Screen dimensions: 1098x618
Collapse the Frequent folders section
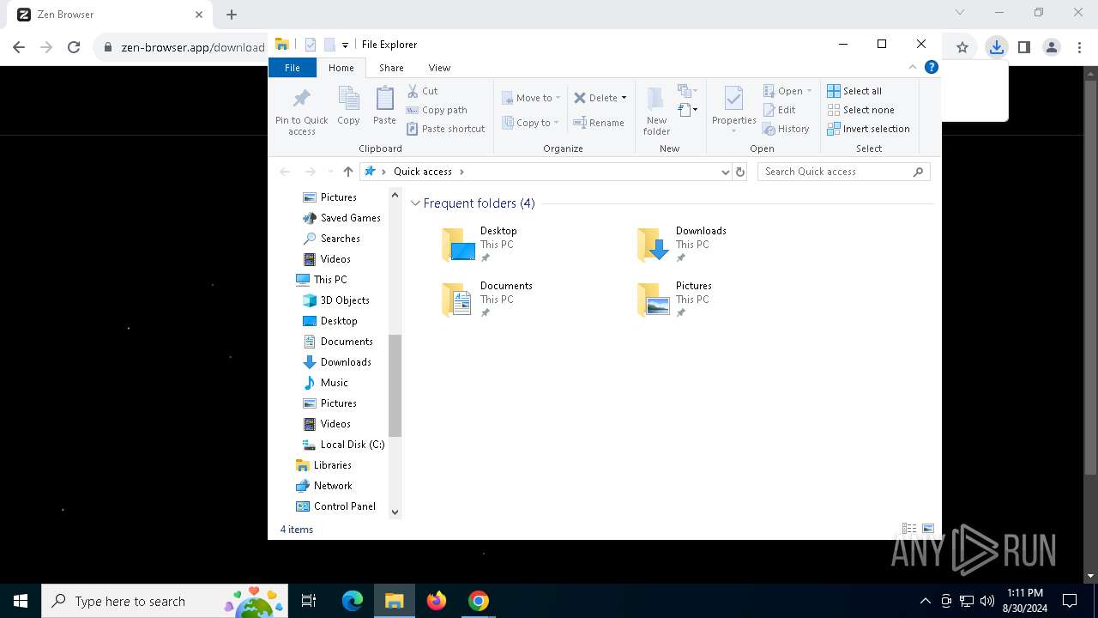click(x=415, y=203)
